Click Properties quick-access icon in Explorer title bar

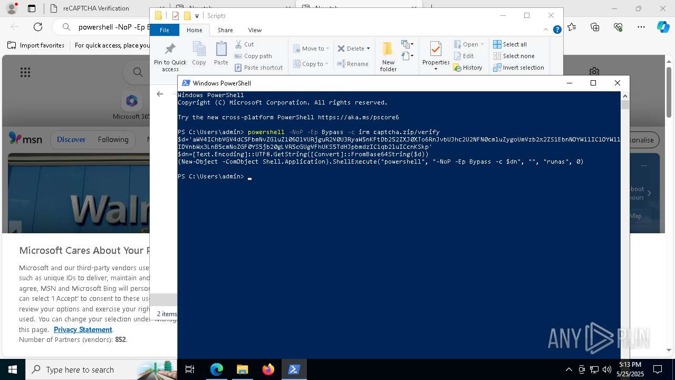click(176, 16)
